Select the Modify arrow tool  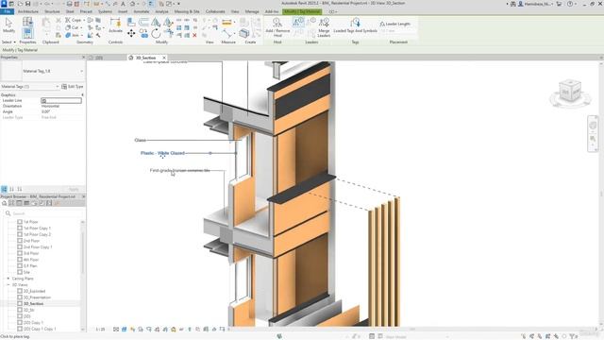(x=8, y=25)
